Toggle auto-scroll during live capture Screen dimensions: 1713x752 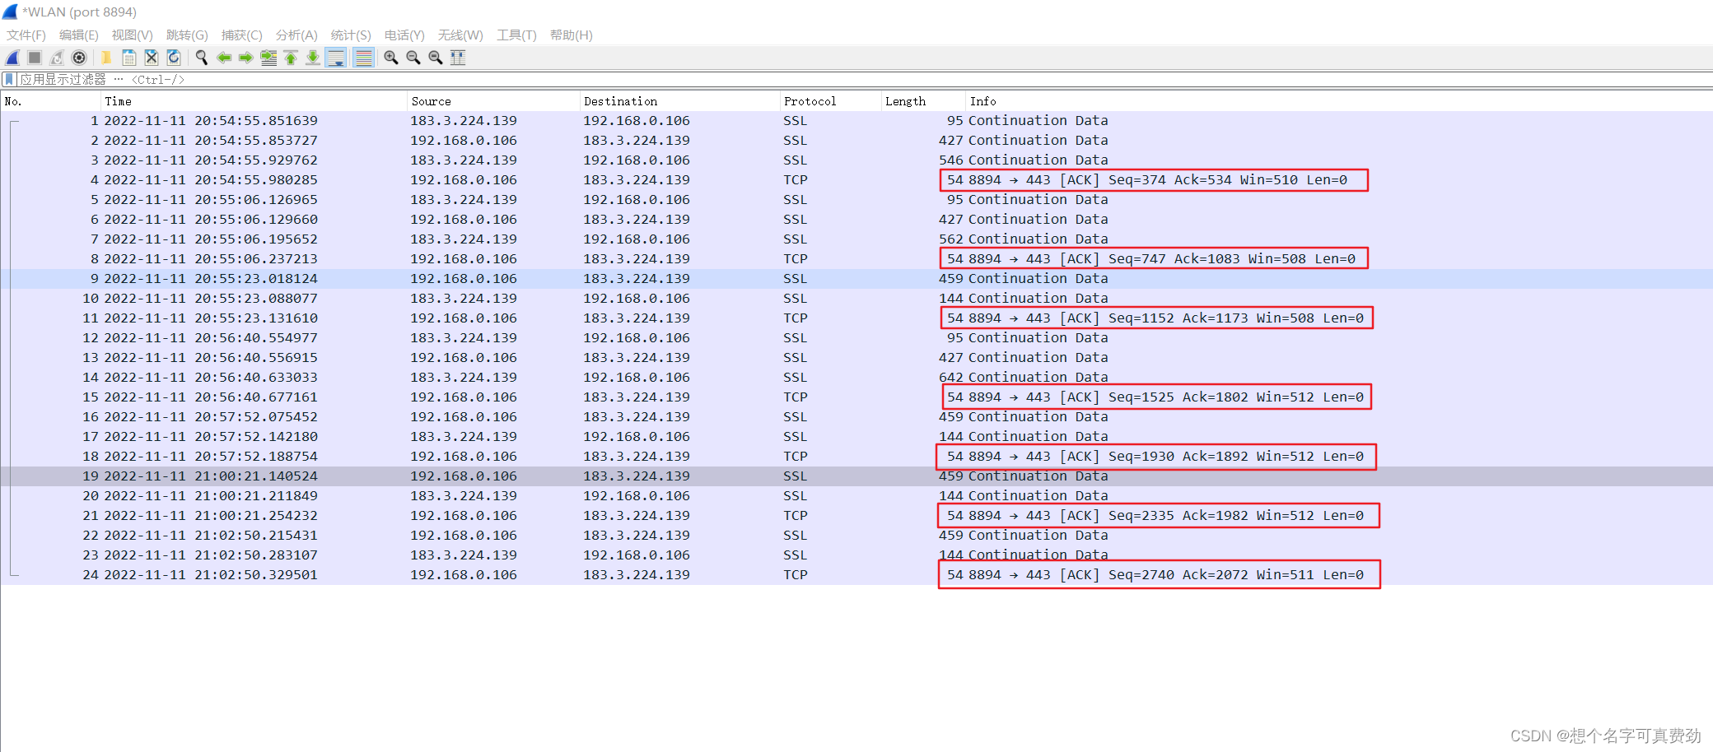[336, 58]
